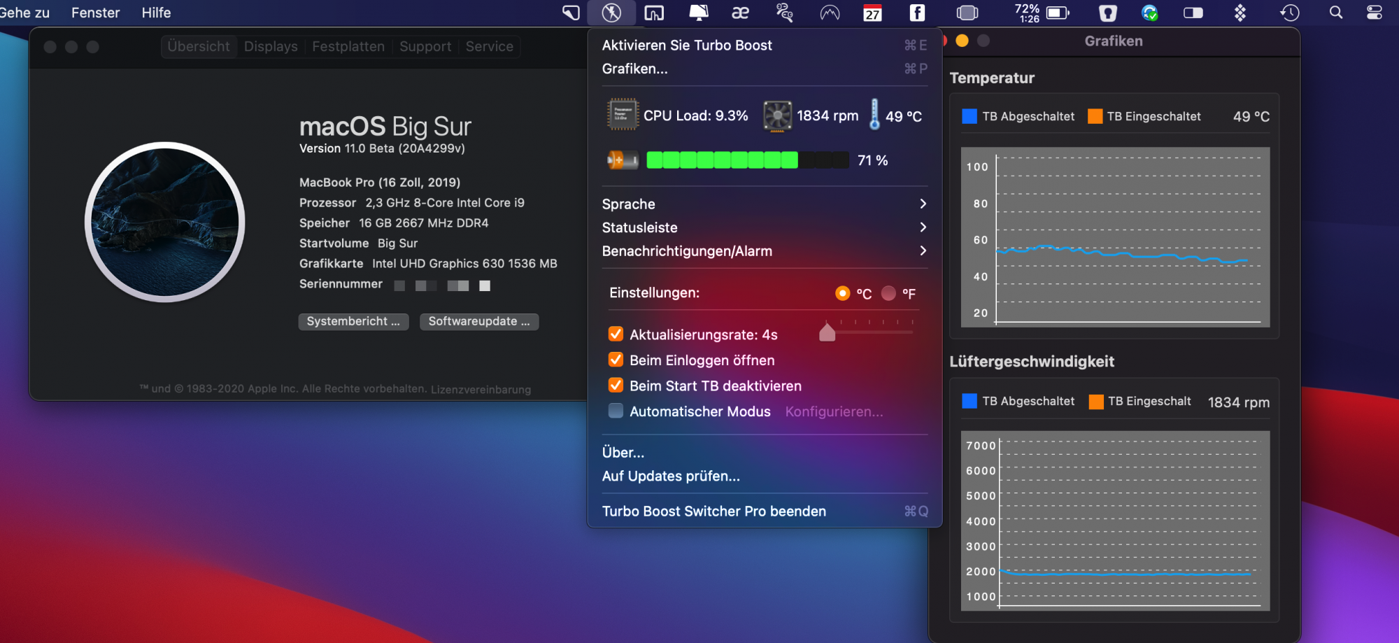The width and height of the screenshot is (1399, 643).
Task: Switch to the Support tab
Action: [x=425, y=46]
